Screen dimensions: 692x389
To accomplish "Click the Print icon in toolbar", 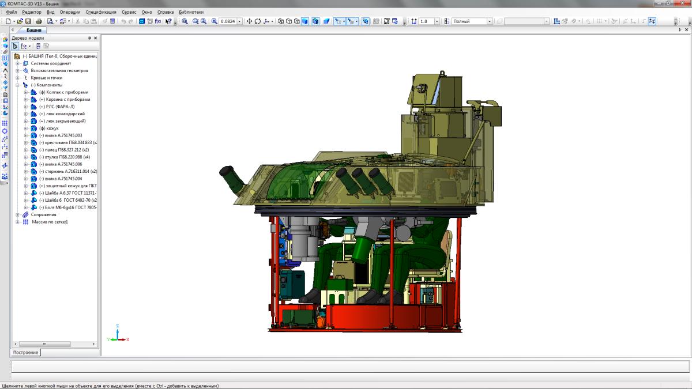I will tap(39, 21).
